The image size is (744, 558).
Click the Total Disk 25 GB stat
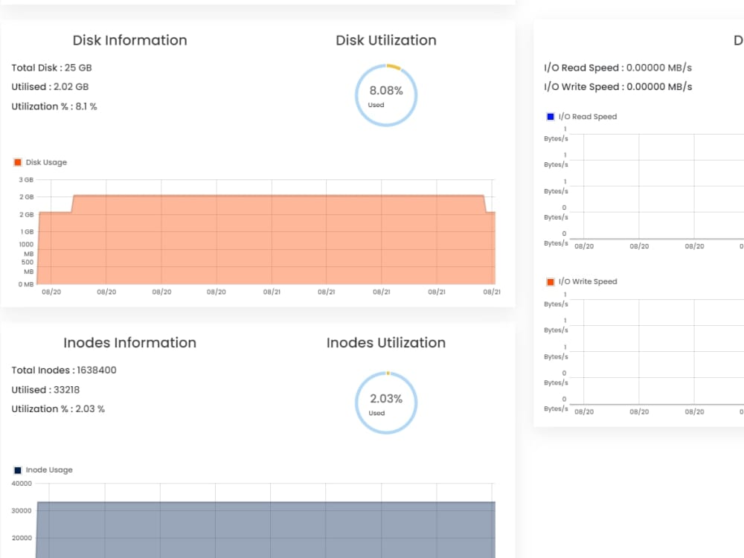pos(51,68)
